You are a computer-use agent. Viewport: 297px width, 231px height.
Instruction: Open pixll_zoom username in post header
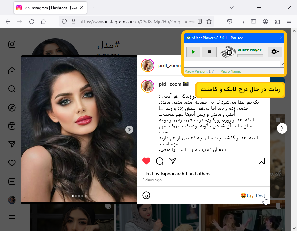[x=169, y=65]
